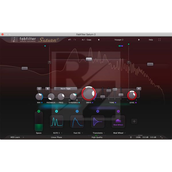This screenshot has width=172, height=172.
Task: Click the Mod Wheel violet drag source
Action: tap(118, 111)
